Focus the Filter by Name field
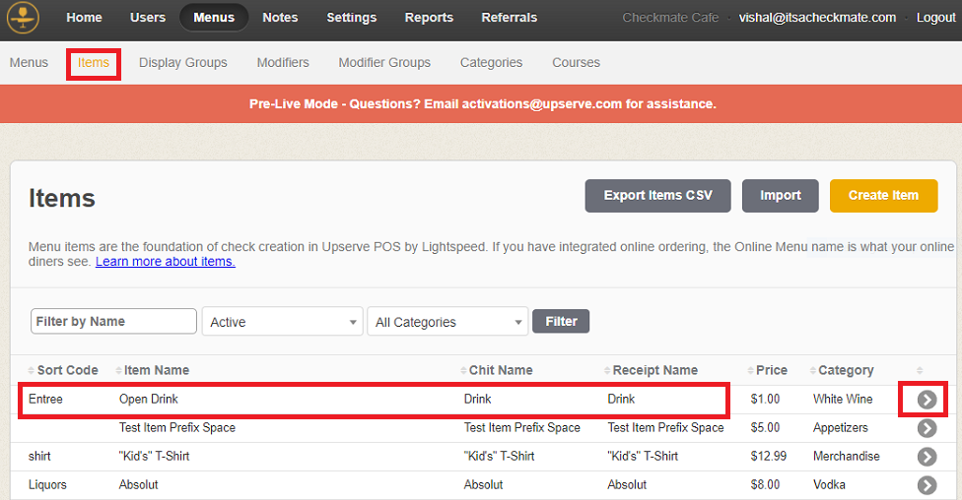 (x=113, y=321)
